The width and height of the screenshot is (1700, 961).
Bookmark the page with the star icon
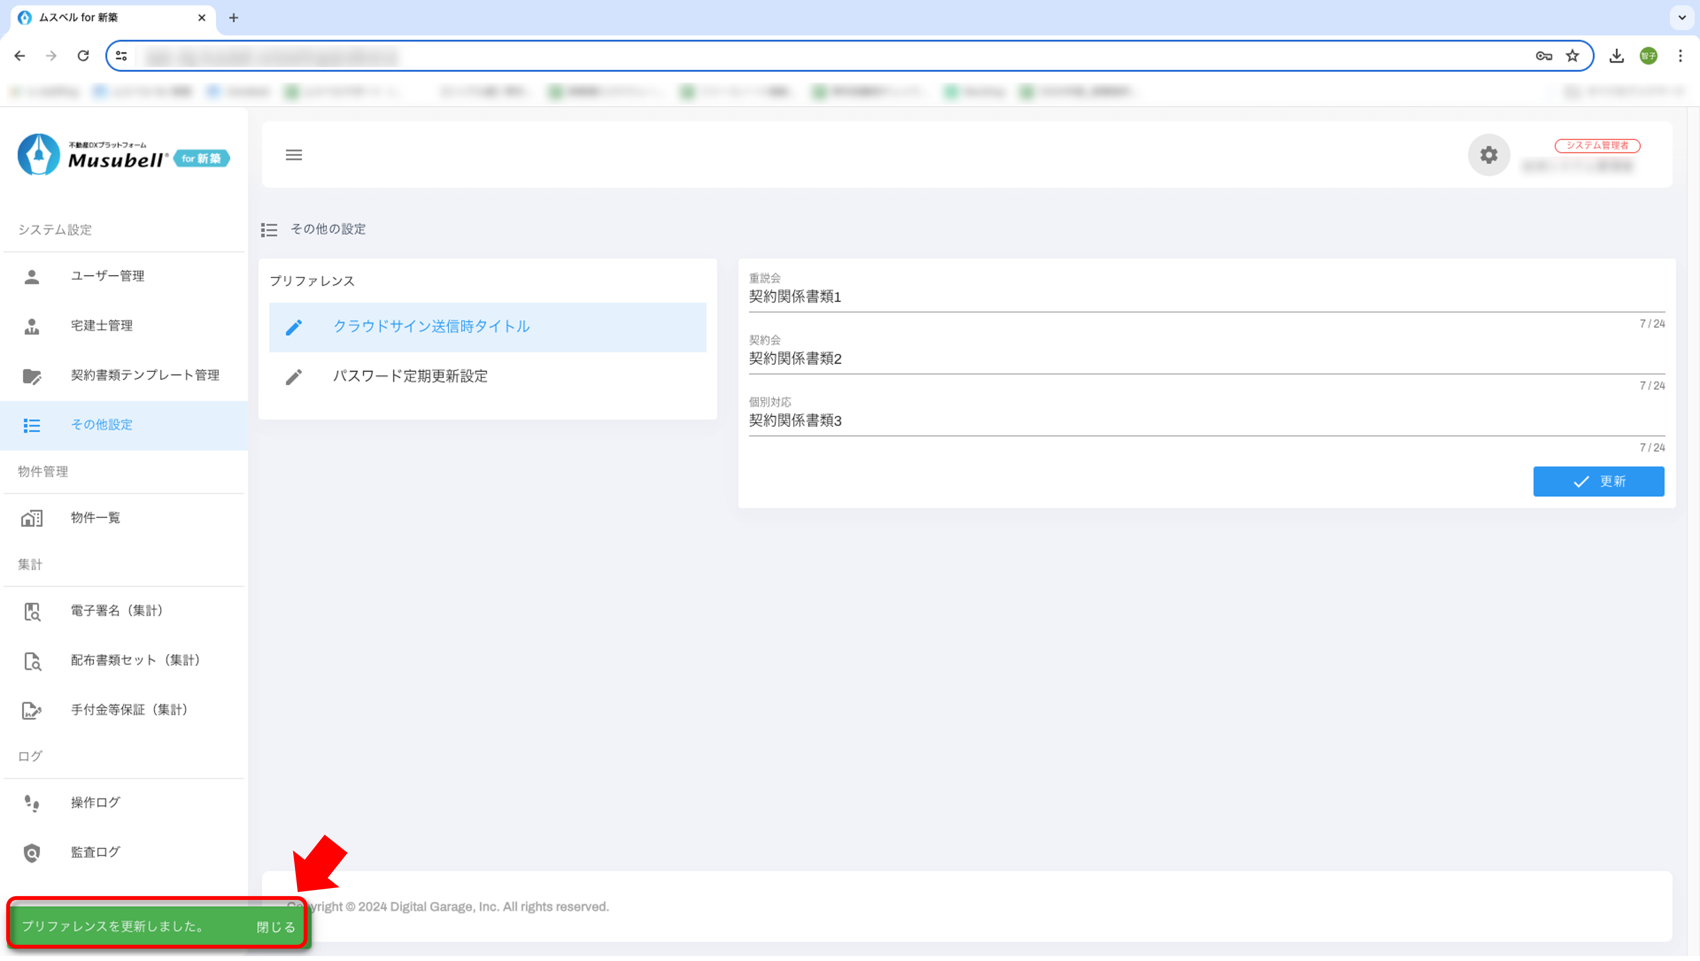(x=1572, y=56)
